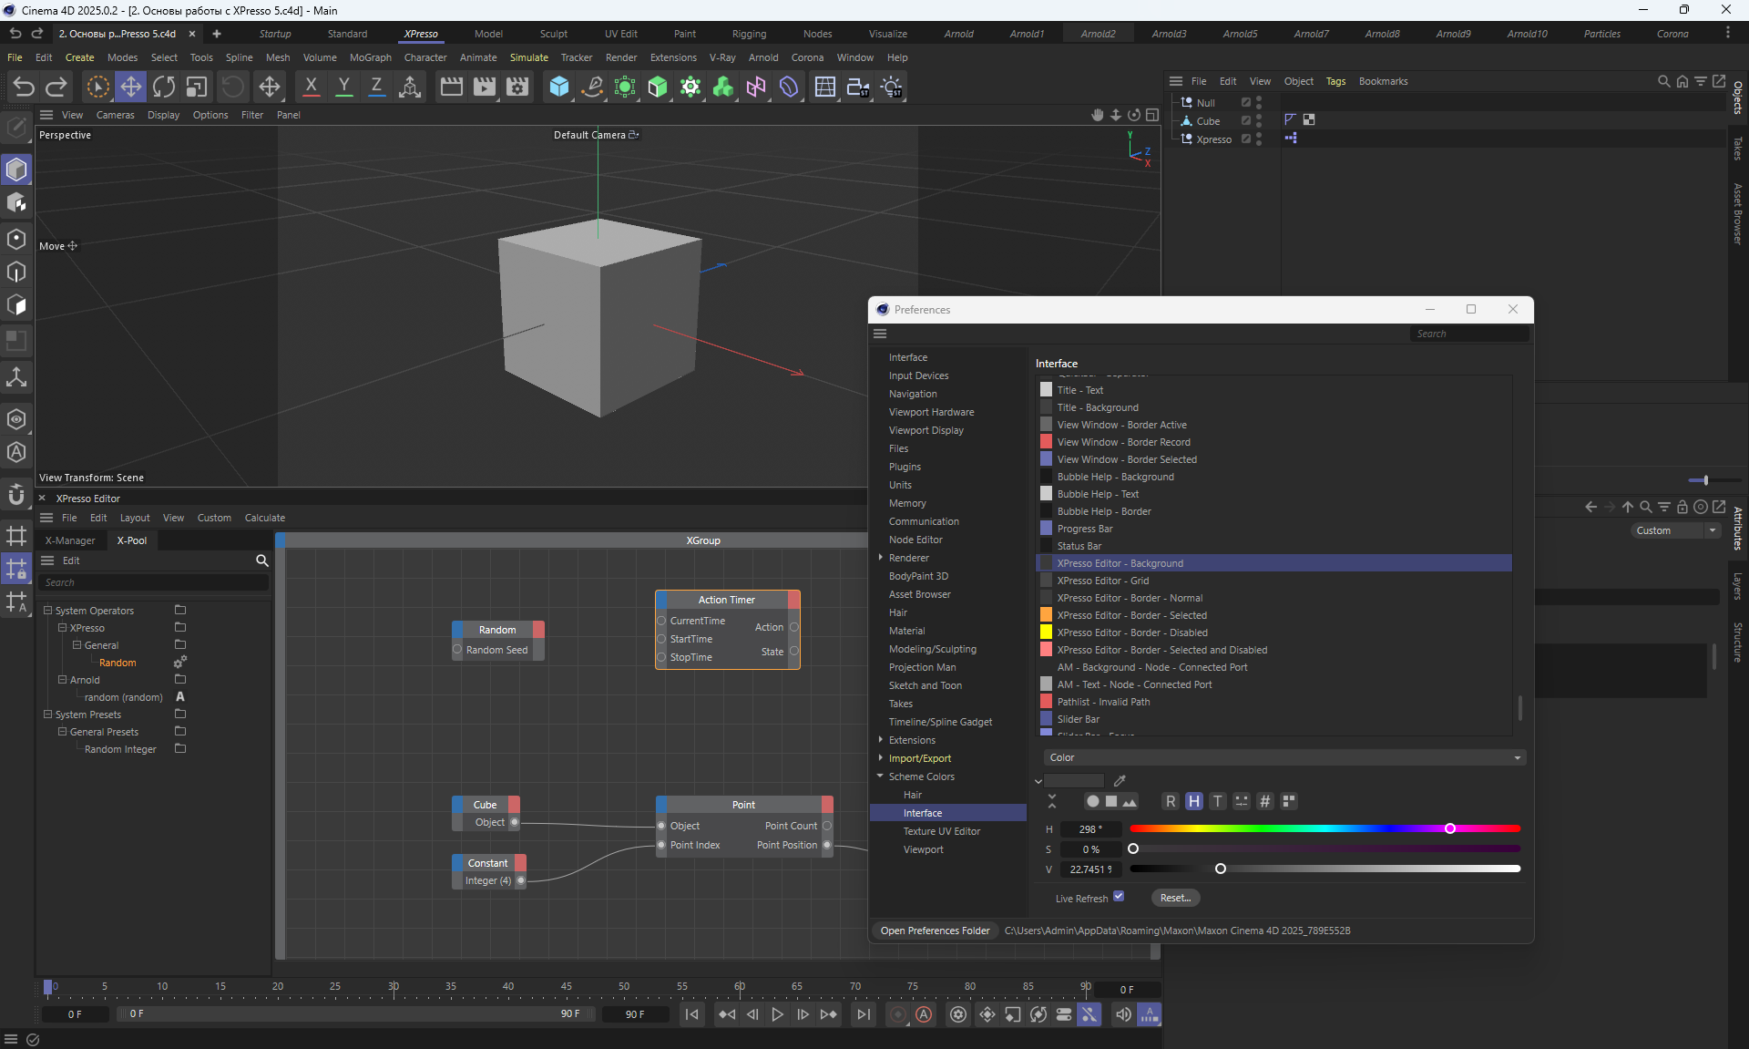Click Open Preferences Folder button
Image resolution: width=1749 pixels, height=1049 pixels.
coord(935,931)
